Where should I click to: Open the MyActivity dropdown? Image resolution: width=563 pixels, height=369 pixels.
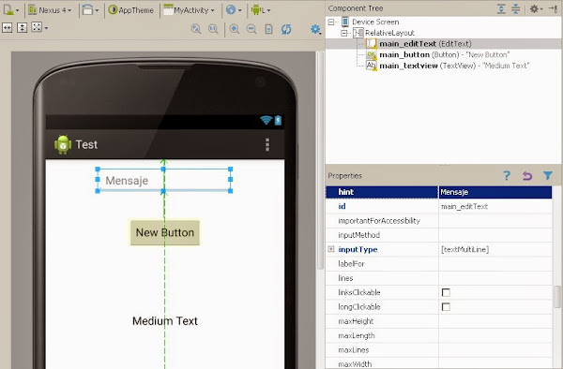[190, 10]
